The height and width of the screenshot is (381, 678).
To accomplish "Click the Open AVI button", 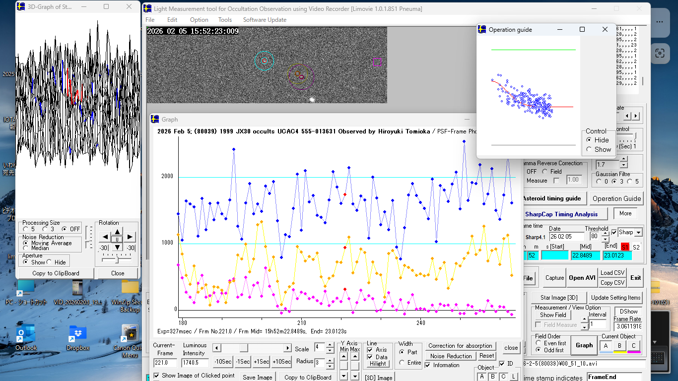I will tap(582, 278).
